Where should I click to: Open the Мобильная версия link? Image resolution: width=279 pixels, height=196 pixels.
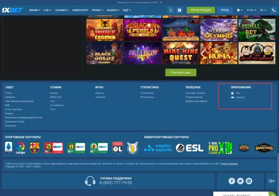click(196, 101)
